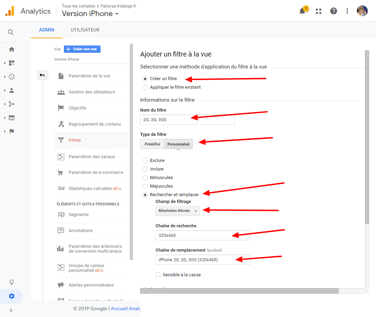Image resolution: width=376 pixels, height=317 pixels.
Task: Open Paramètres des canaux menu item
Action: click(91, 156)
